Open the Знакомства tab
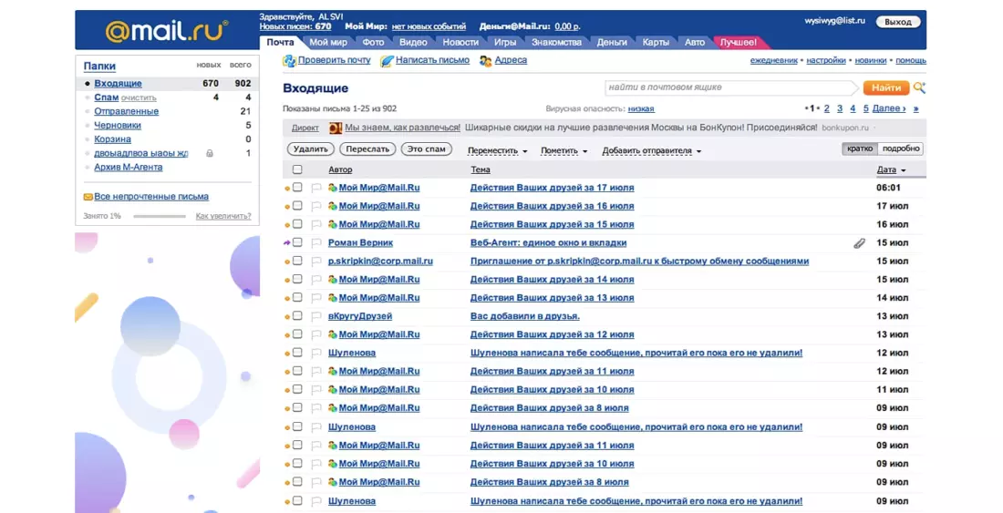1003x513 pixels. pyautogui.click(x=556, y=42)
